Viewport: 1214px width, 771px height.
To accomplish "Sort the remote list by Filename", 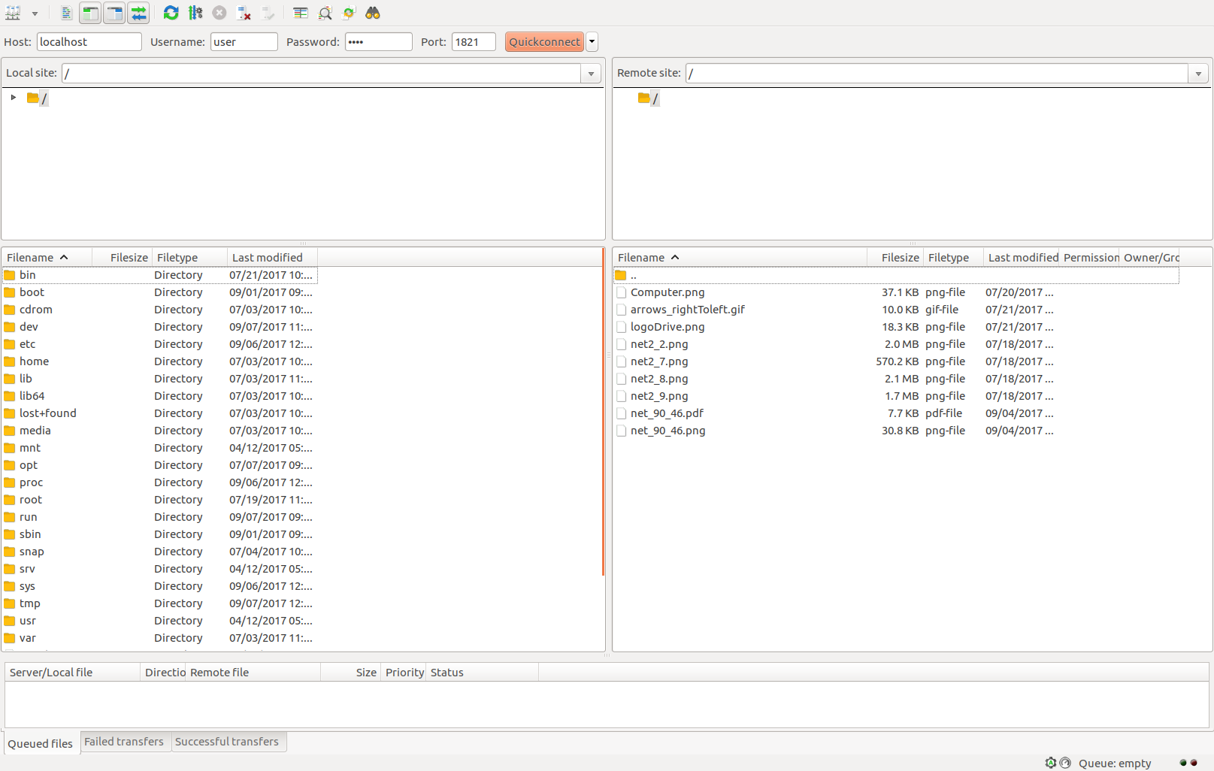I will (x=740, y=257).
